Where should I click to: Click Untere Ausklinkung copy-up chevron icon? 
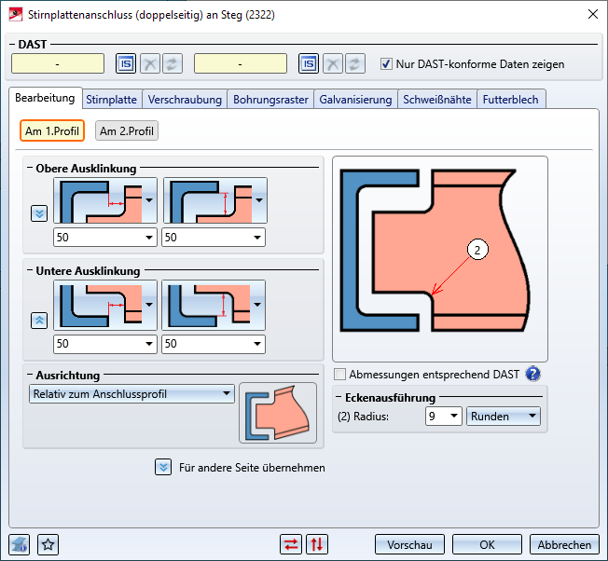tap(39, 321)
